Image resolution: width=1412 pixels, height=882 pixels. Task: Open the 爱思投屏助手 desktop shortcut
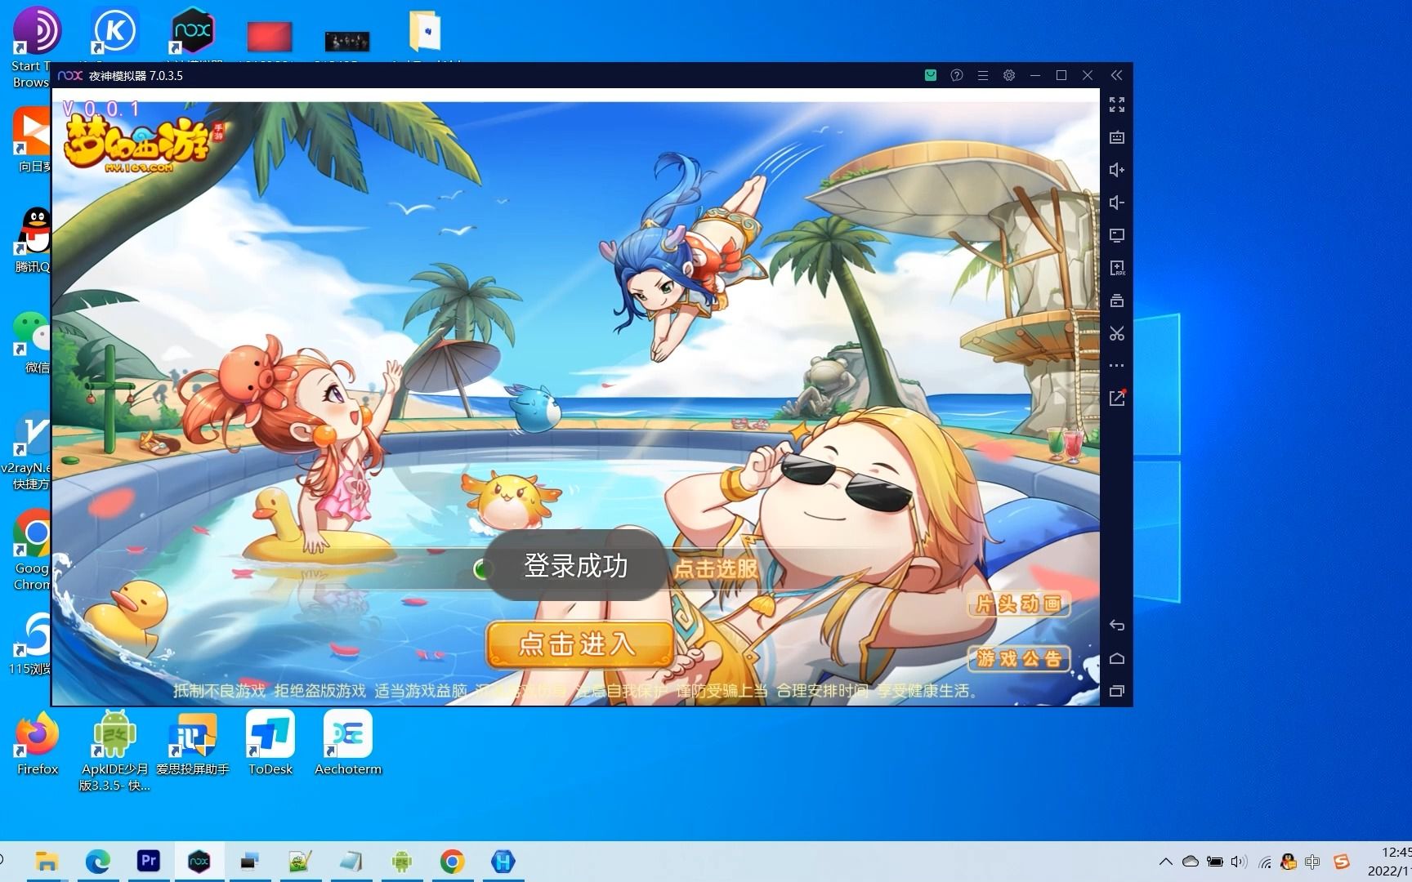(x=192, y=743)
